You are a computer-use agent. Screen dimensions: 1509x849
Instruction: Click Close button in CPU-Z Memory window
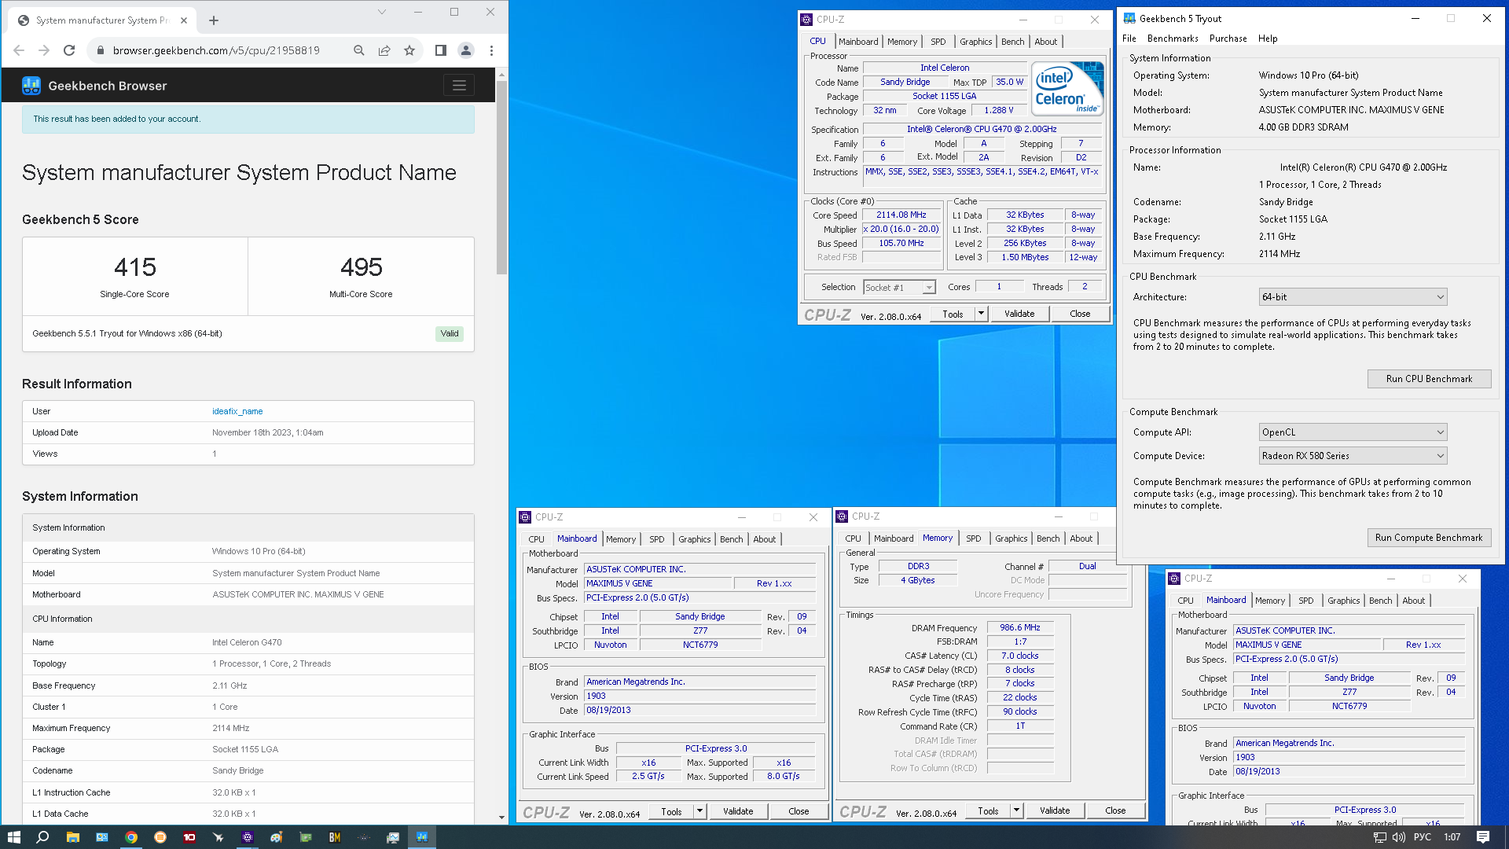1115,810
